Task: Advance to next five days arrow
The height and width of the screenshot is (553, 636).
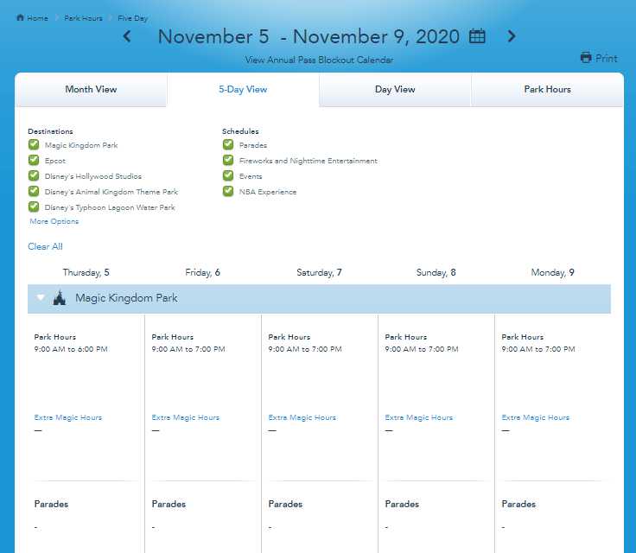Action: coord(512,36)
